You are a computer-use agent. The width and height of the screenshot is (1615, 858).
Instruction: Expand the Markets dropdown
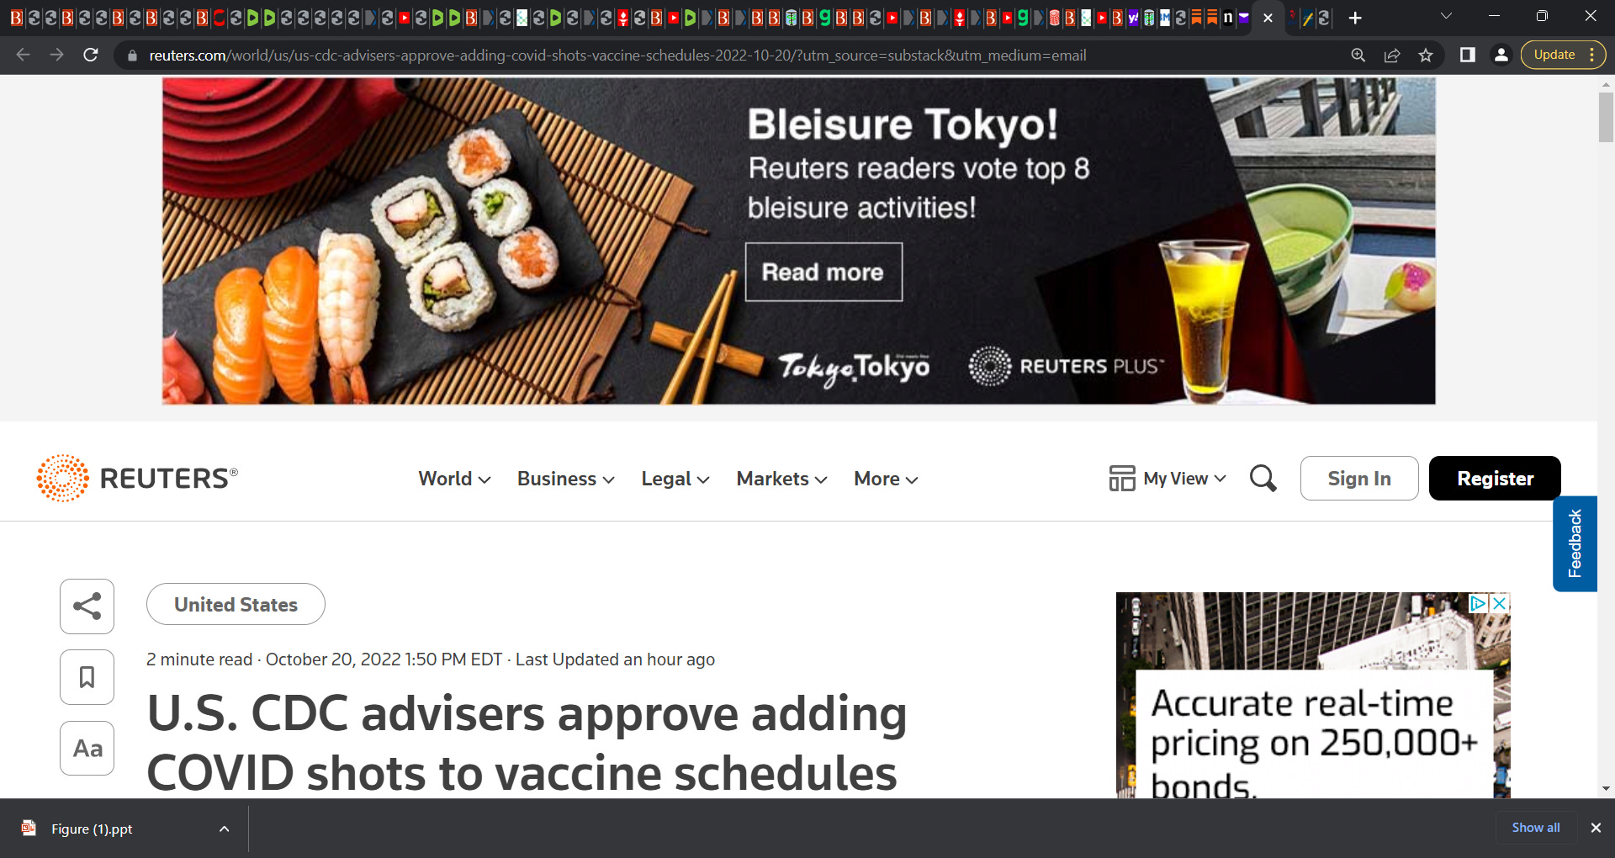pos(781,479)
